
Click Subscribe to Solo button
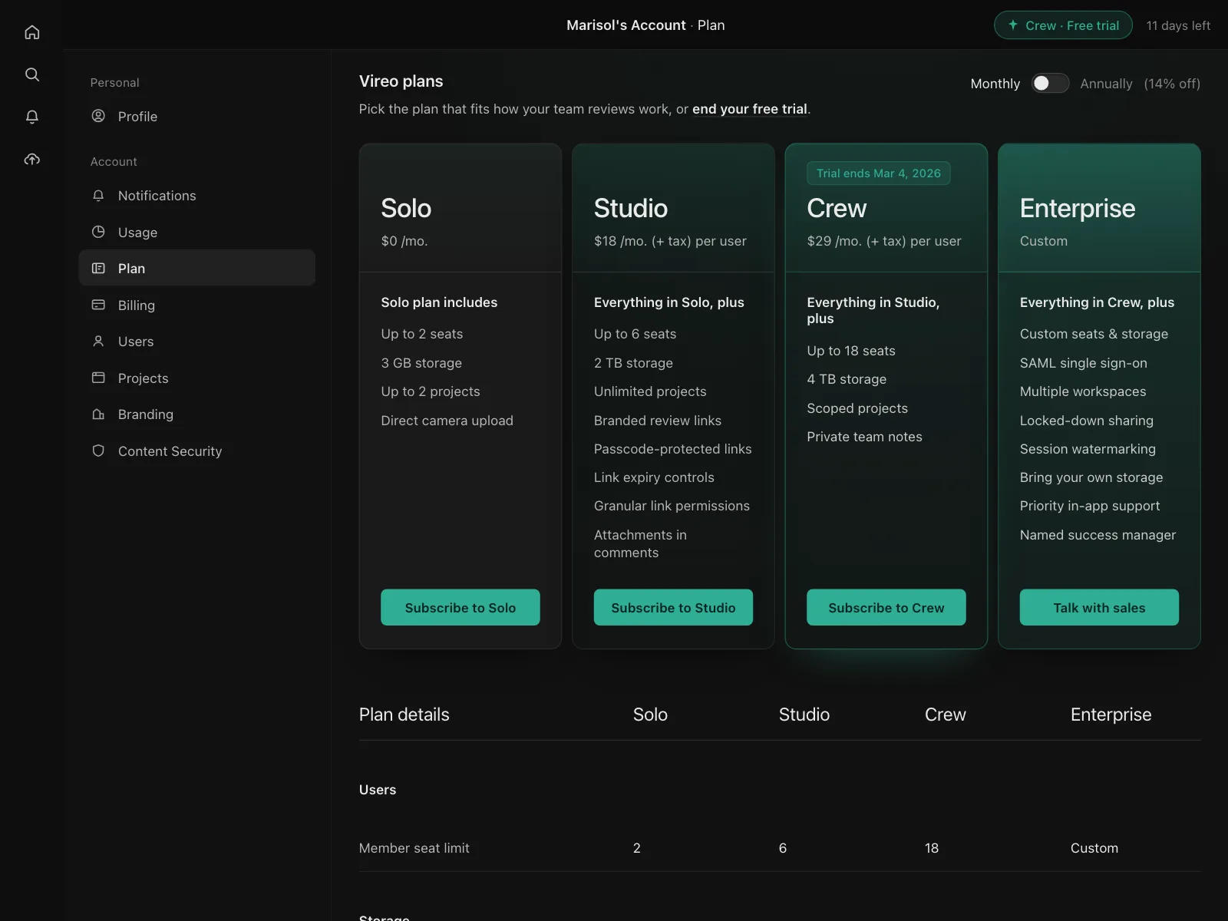pyautogui.click(x=460, y=607)
